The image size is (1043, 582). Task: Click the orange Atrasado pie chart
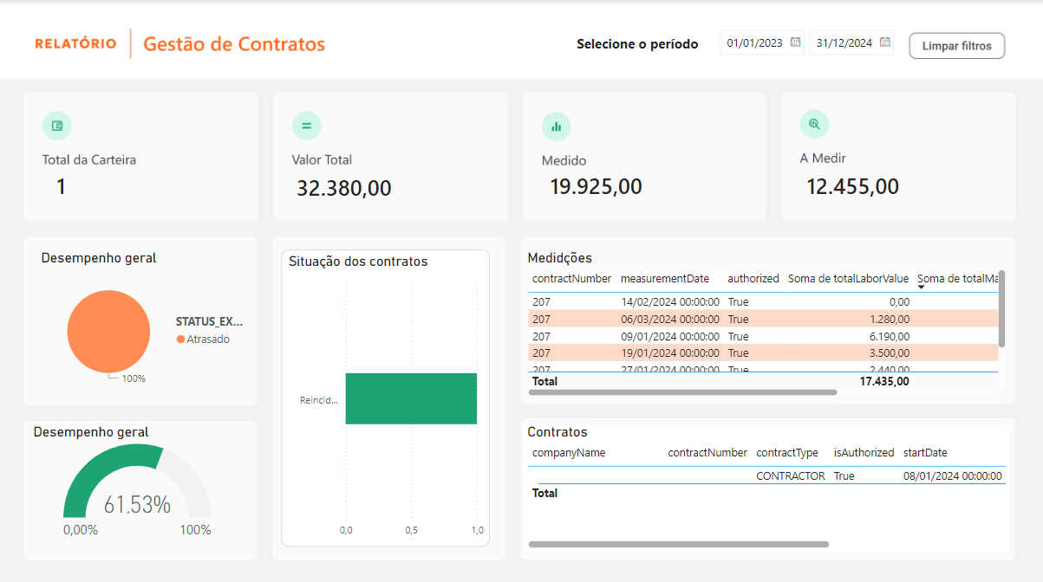pyautogui.click(x=108, y=333)
